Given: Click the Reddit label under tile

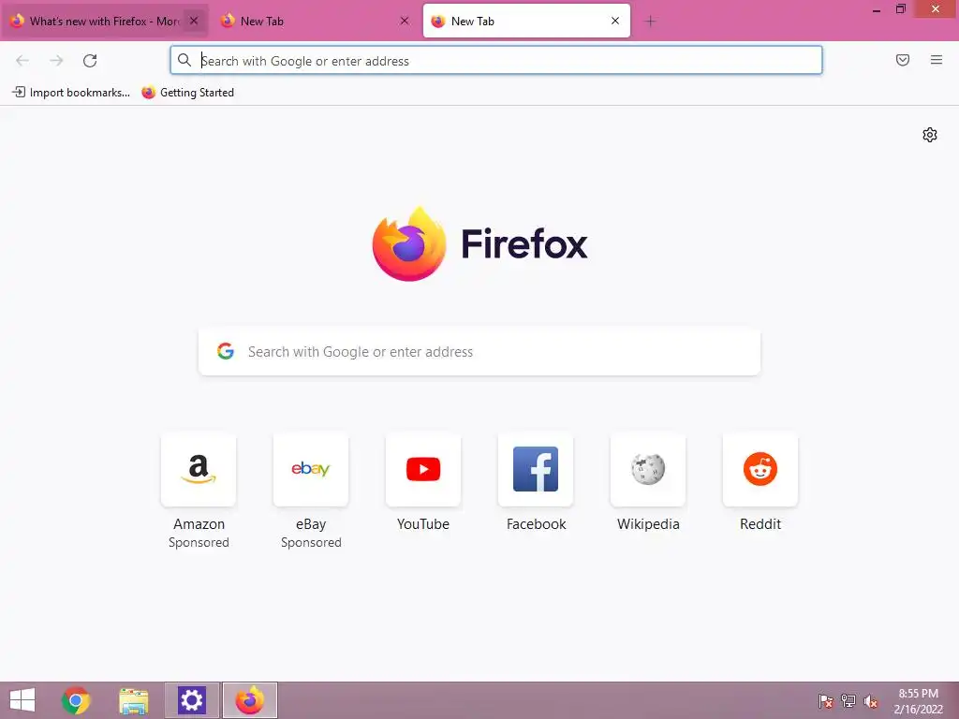Looking at the screenshot, I should (x=760, y=524).
